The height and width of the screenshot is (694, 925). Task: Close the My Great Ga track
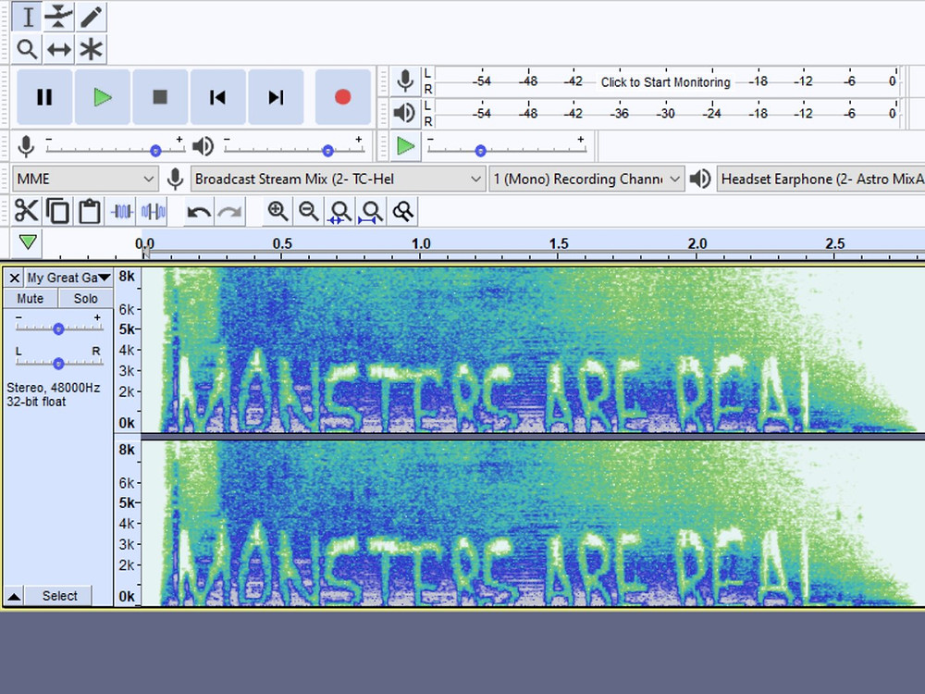click(14, 278)
